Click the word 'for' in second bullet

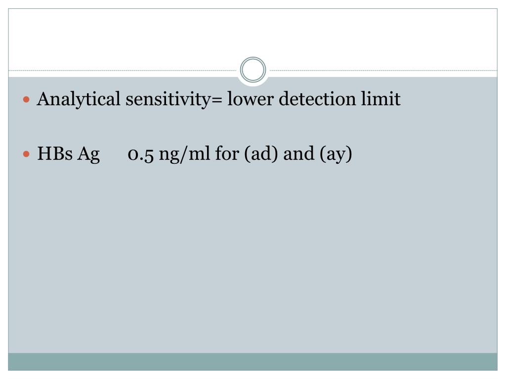click(x=227, y=153)
